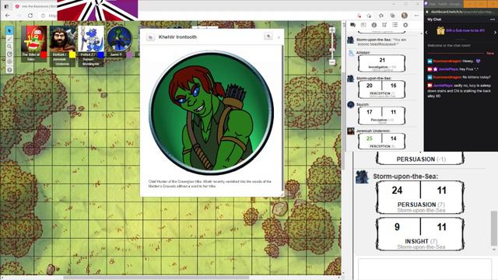Click the Roll20 chat text input box
498x280 pixels.
425,269
